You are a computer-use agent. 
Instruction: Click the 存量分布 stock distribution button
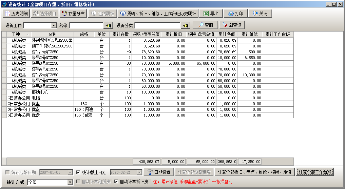pos(73,14)
